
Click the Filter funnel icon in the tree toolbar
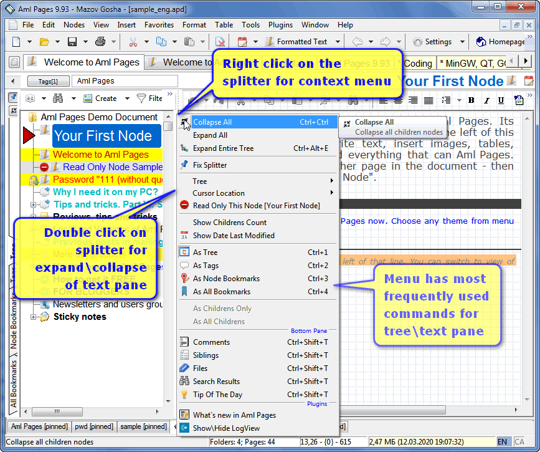[141, 99]
